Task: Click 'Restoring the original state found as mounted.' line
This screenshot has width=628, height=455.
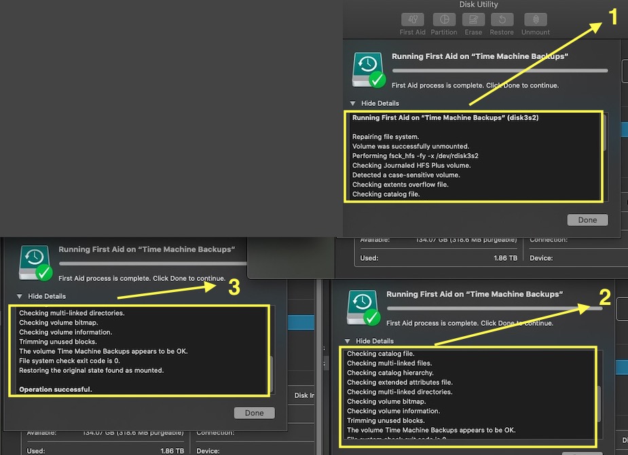Action: pyautogui.click(x=92, y=371)
